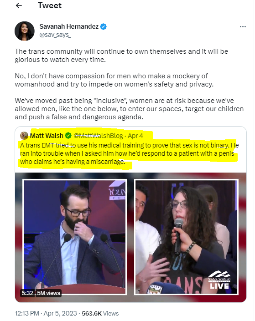Click the Apr 4 date on quoted tweet
The height and width of the screenshot is (321, 255).
(135, 136)
